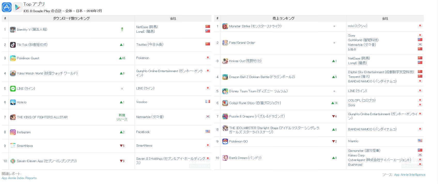Click the US flag beside Niantic

[x=420, y=141]
